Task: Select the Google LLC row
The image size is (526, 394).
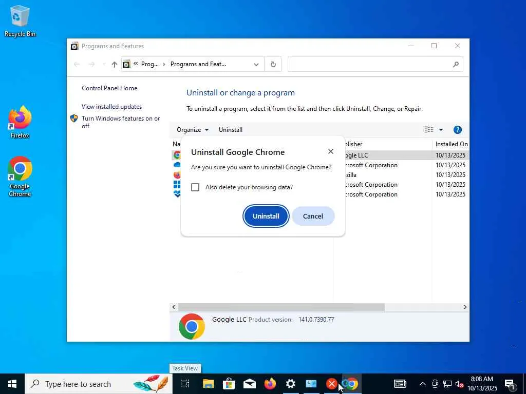Action: [321, 155]
